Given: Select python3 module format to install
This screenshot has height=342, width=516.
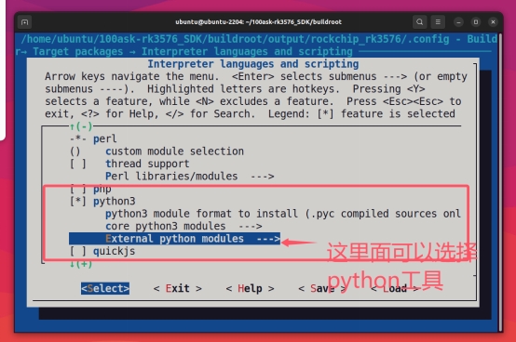Looking at the screenshot, I should (x=282, y=214).
